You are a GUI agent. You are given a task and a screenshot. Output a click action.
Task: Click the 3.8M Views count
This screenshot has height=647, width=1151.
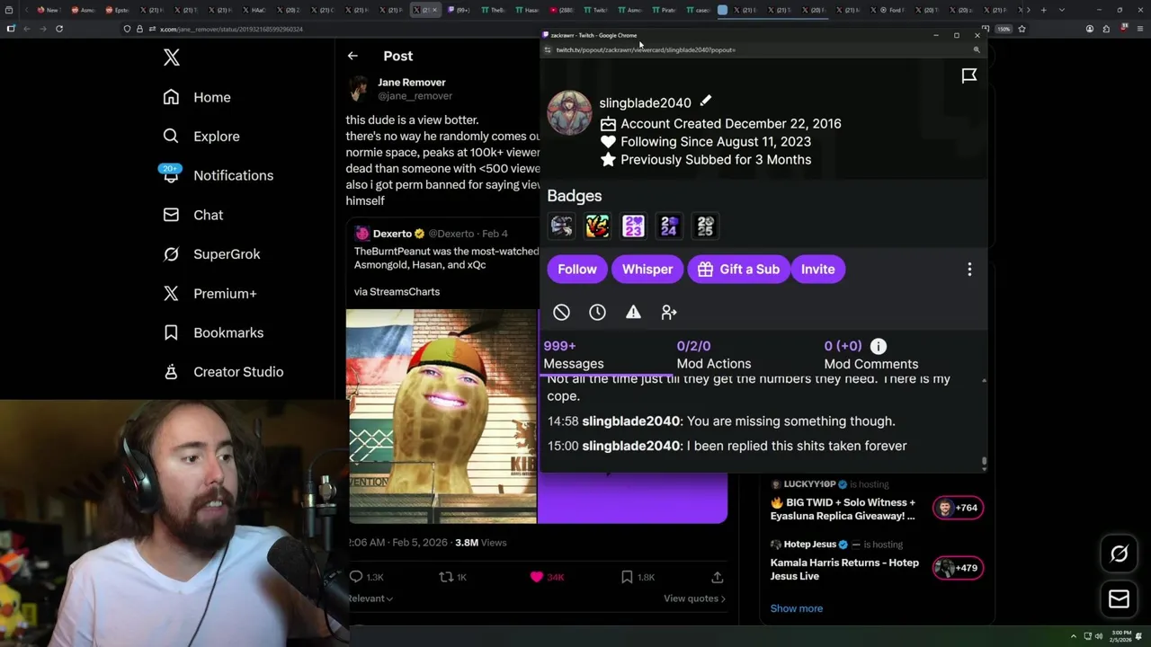pos(480,543)
